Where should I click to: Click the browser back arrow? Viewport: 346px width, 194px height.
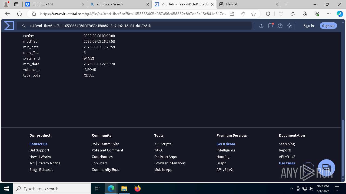click(x=8, y=14)
